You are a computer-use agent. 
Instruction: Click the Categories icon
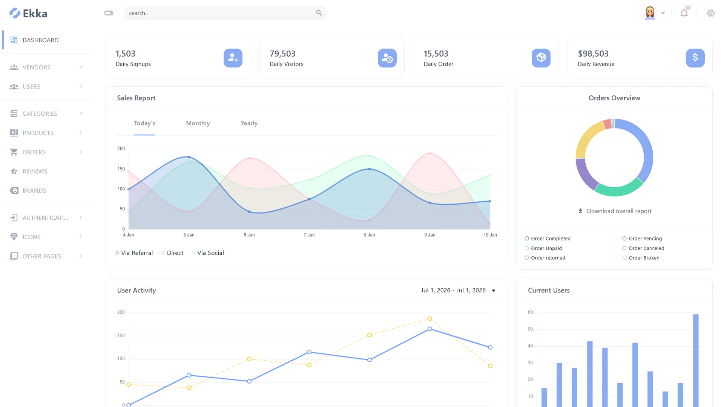[14, 113]
